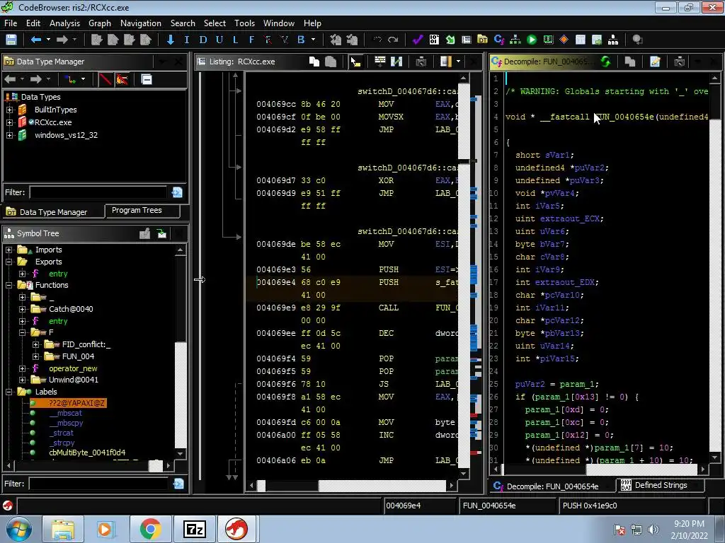The width and height of the screenshot is (725, 543).
Task: Take snapshot of Decompile window
Action: click(679, 62)
